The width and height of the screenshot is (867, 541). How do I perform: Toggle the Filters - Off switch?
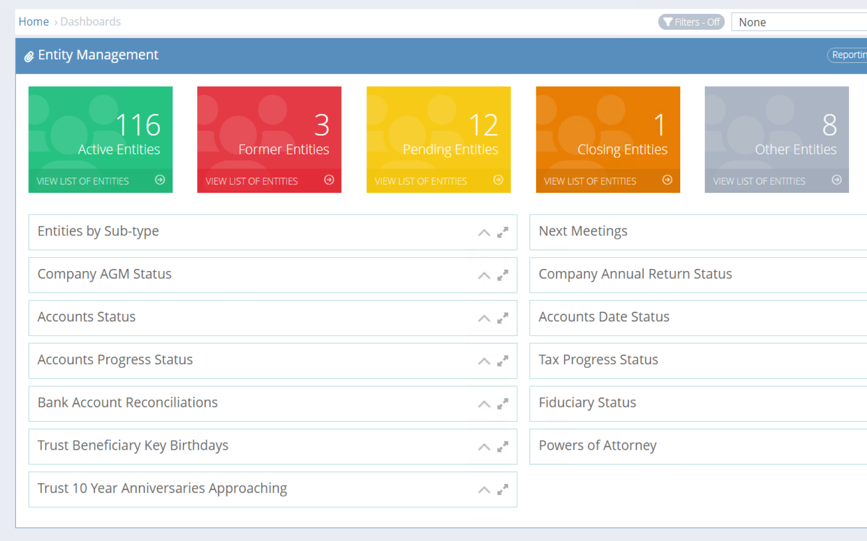691,22
